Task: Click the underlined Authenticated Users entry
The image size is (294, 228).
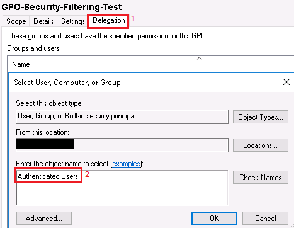Action: pos(48,176)
